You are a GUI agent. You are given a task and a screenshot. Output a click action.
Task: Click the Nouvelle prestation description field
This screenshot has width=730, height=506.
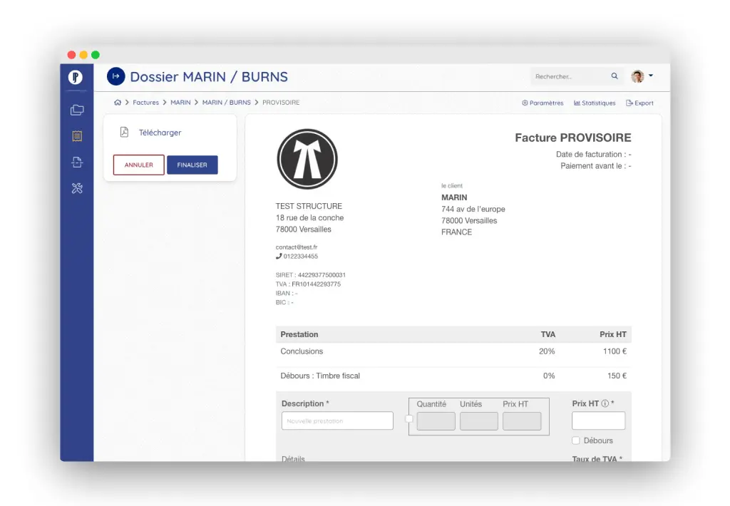click(x=337, y=421)
